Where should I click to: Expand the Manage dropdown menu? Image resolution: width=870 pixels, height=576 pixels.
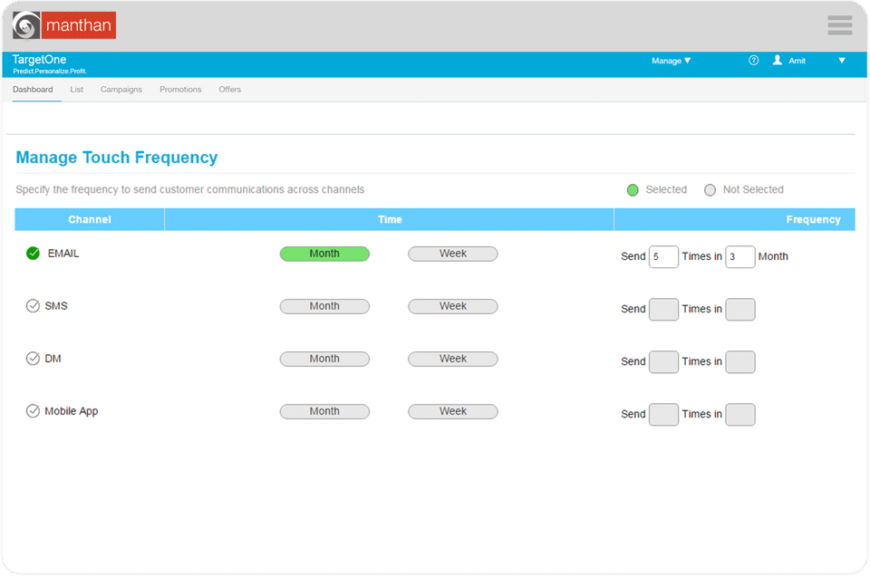point(671,61)
